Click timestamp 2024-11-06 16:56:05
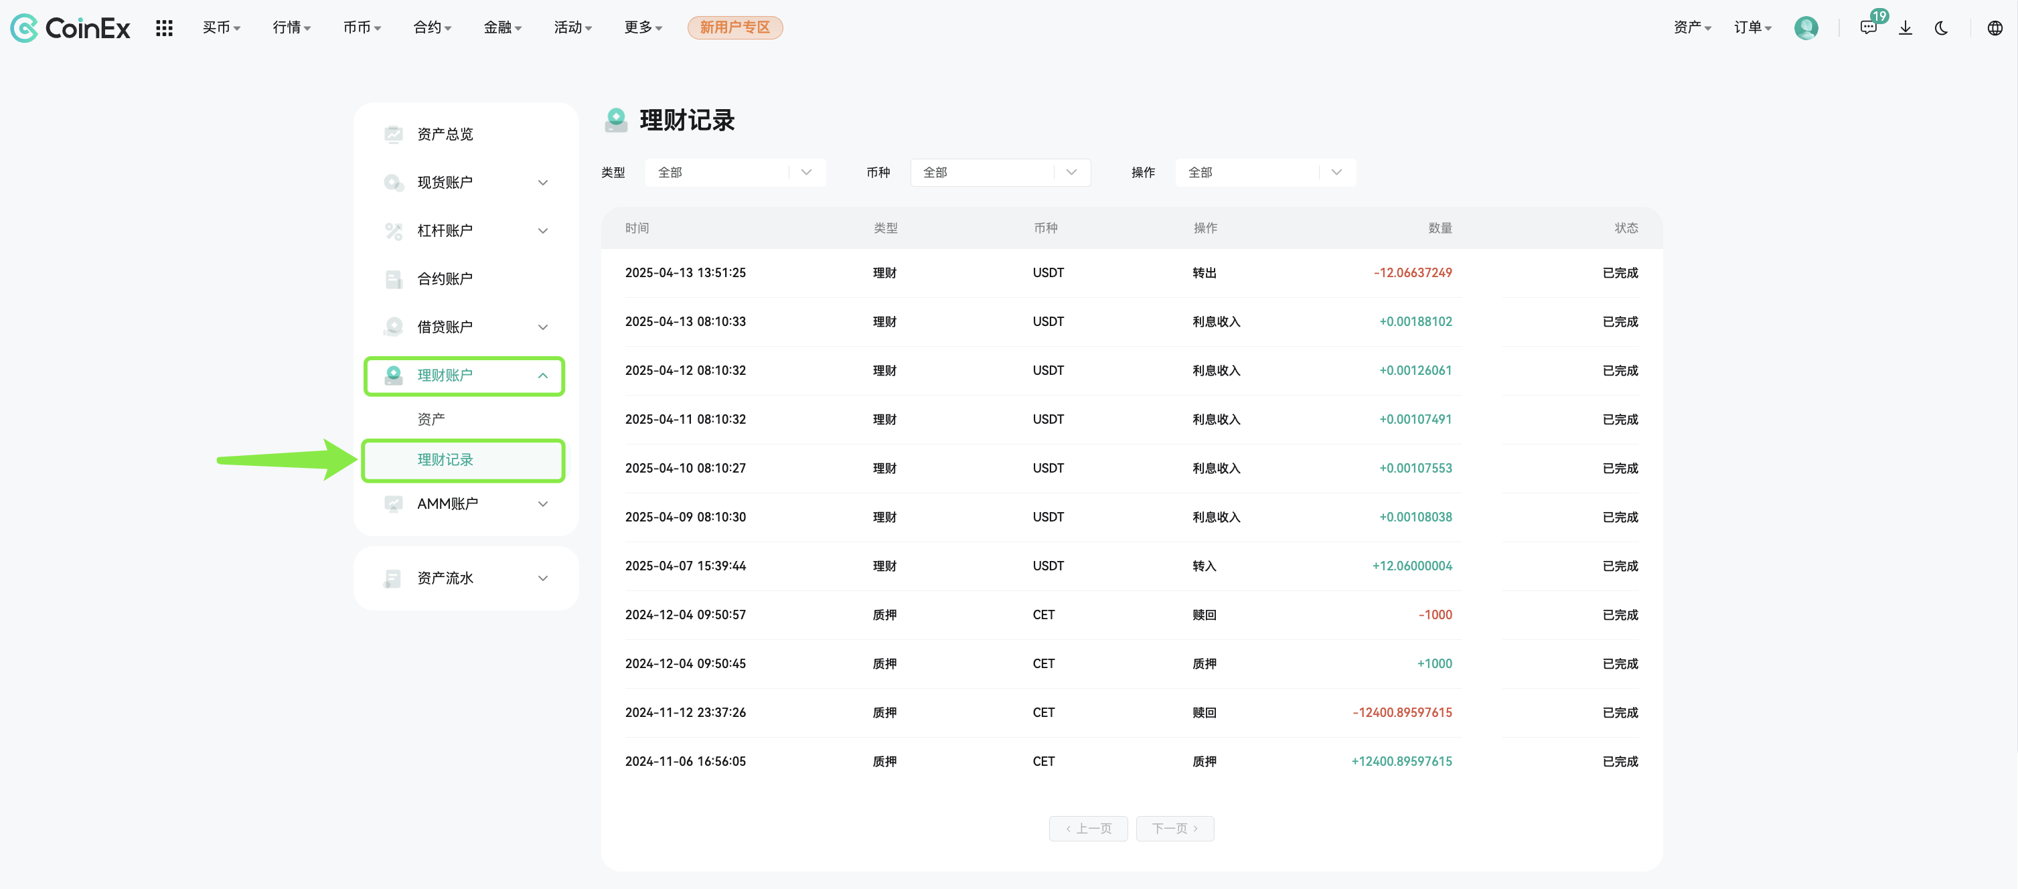2018x889 pixels. [685, 761]
